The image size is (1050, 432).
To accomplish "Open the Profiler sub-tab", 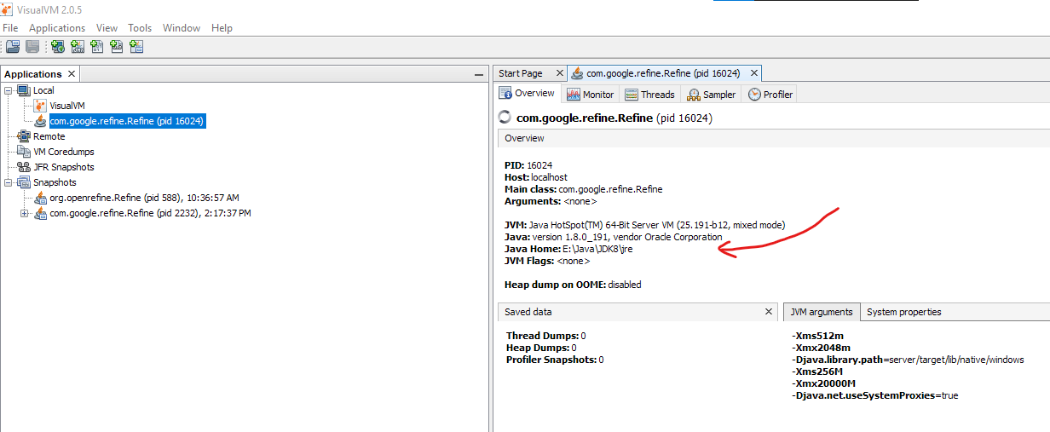I will (x=770, y=95).
